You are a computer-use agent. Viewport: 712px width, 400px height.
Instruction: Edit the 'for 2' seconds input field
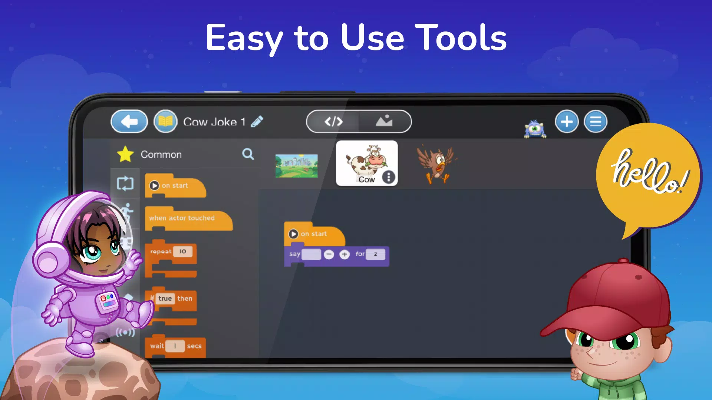pyautogui.click(x=375, y=254)
